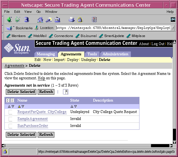The height and width of the screenshot is (157, 178).
Task: Sort selection column descending triangle
Action: 13,107
